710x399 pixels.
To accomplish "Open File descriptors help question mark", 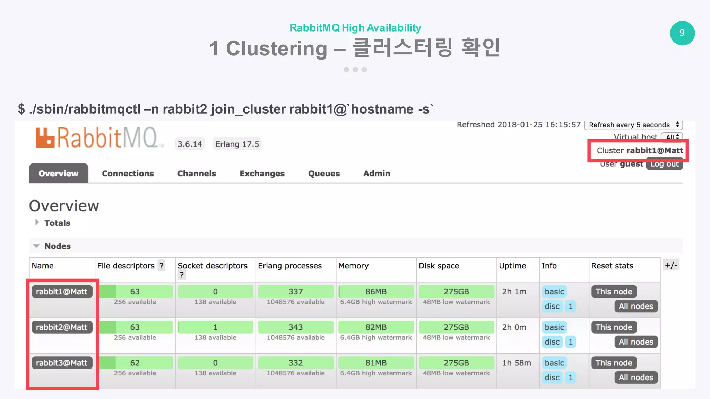I will (x=161, y=266).
